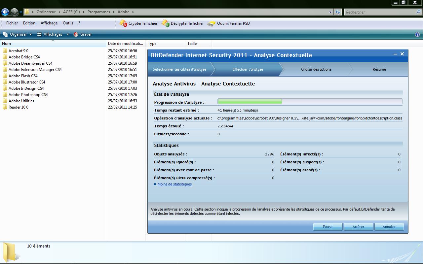
Task: Click the Graver burn button
Action: [x=83, y=34]
